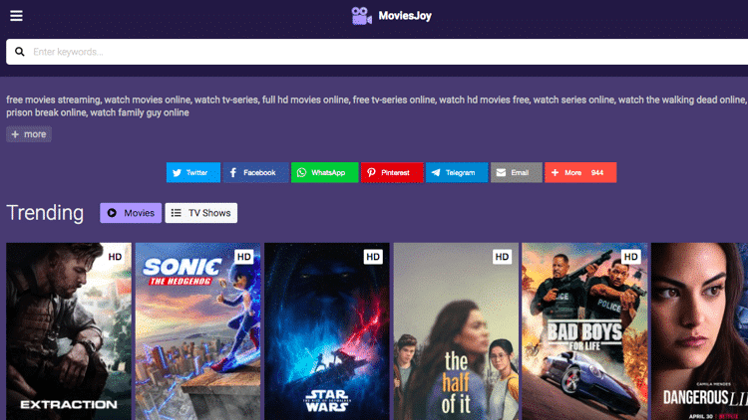Switch to the TV Shows trending tab
This screenshot has height=420, width=748.
point(200,213)
